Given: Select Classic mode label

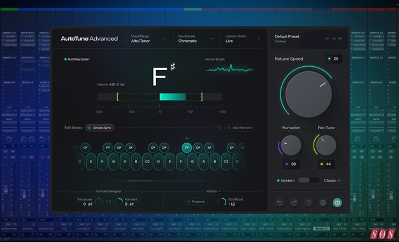Looking at the screenshot, I should pos(330,180).
